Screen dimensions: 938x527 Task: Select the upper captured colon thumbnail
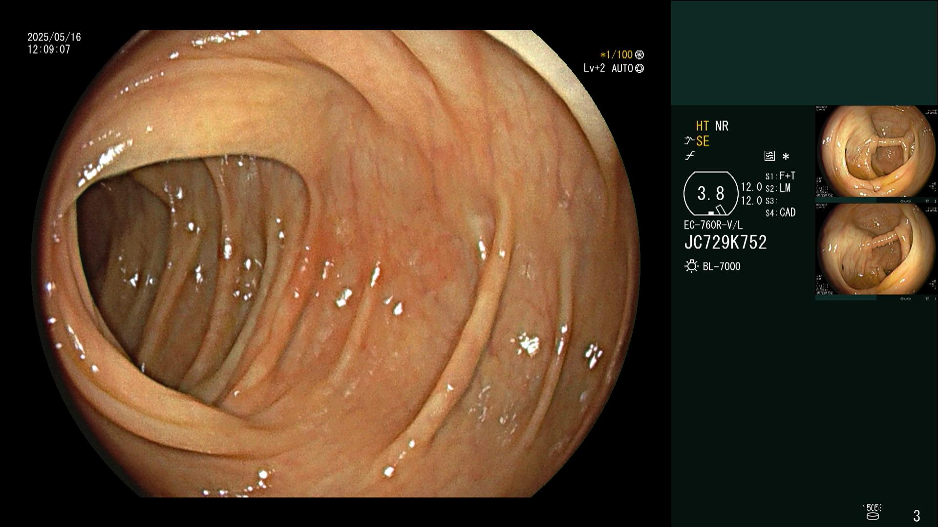[x=876, y=151]
